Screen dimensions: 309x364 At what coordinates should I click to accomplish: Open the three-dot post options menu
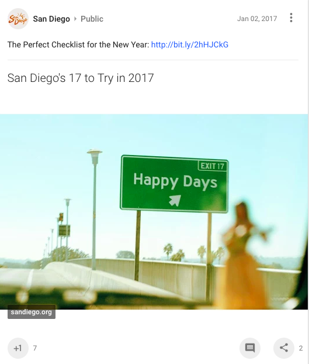[x=291, y=18]
